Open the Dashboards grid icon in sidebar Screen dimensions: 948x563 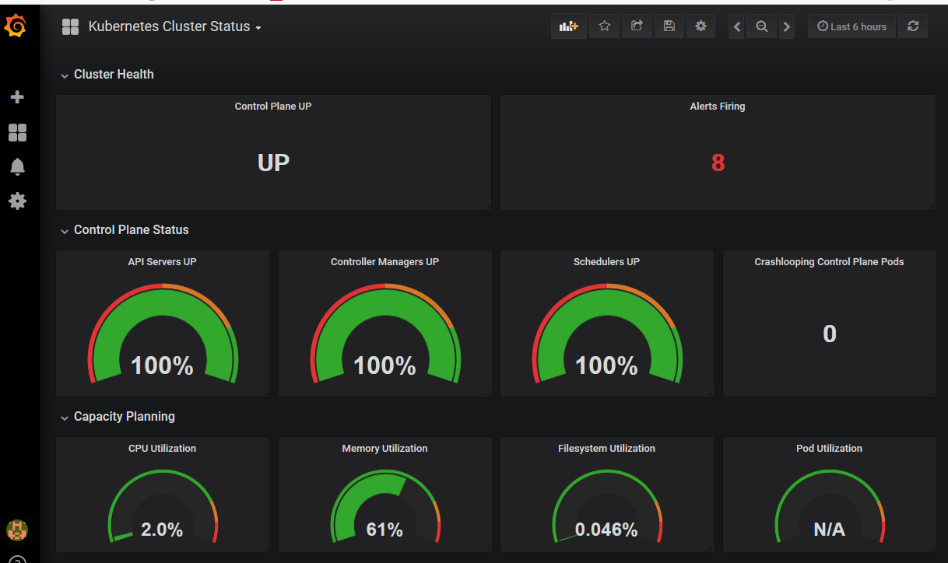[x=17, y=132]
